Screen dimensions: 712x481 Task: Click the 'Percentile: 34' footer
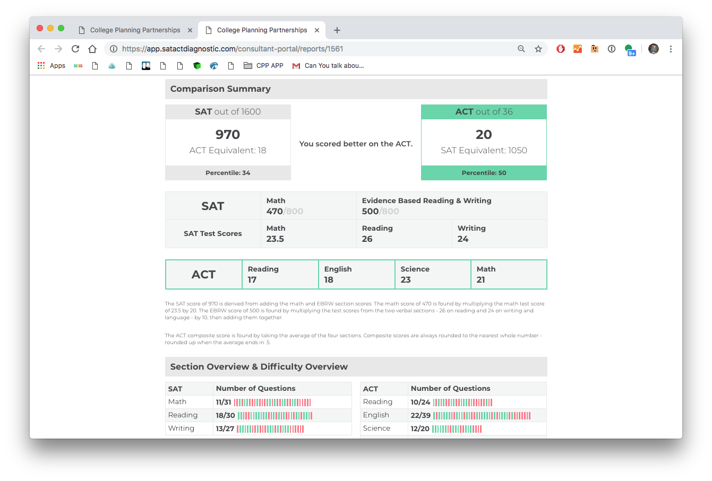(228, 173)
